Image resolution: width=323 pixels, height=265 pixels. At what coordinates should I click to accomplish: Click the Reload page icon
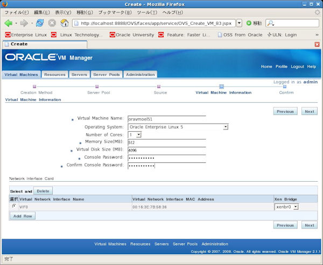click(x=40, y=23)
